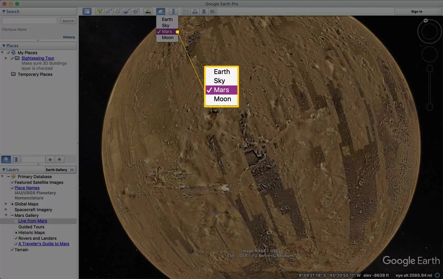Toggle the Primary Database partial checkbox

click(x=8, y=177)
